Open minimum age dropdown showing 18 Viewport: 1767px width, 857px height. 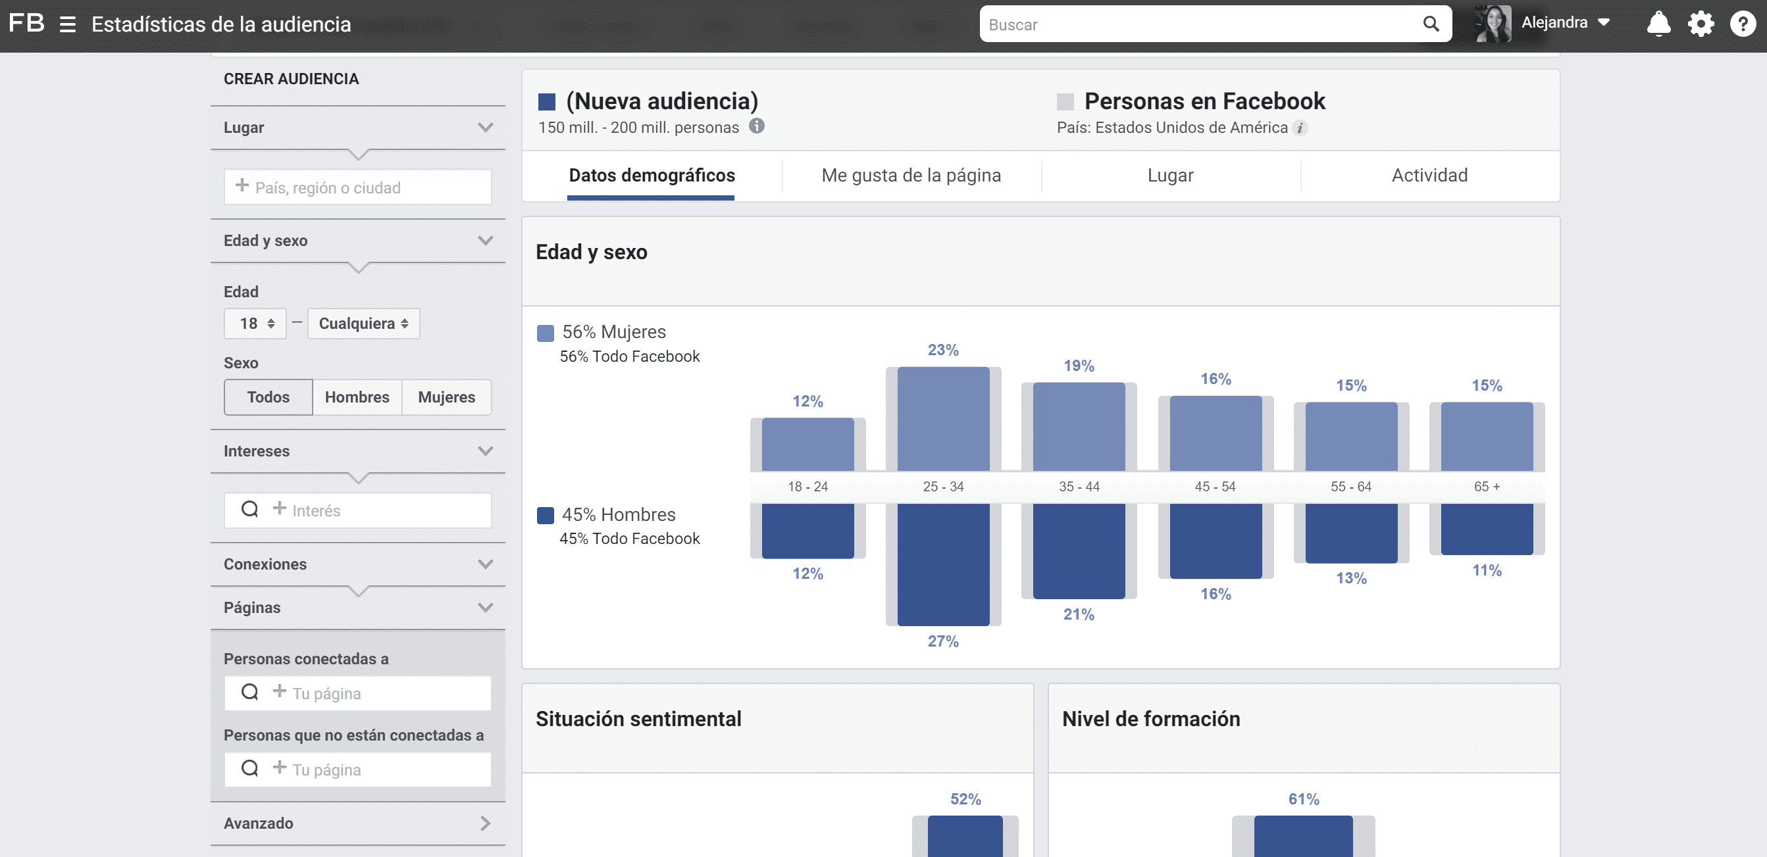point(255,324)
